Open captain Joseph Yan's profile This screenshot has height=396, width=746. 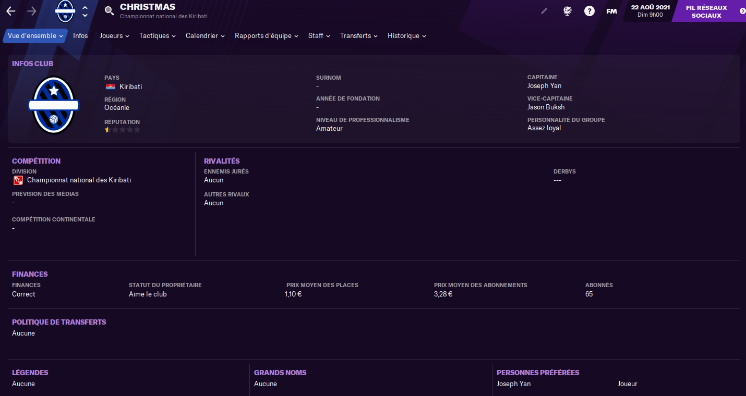(544, 86)
